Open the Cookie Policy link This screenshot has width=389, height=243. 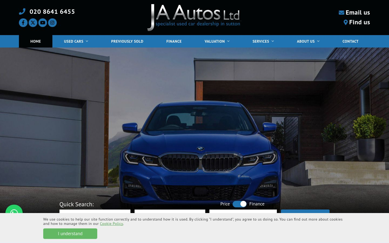[x=111, y=224]
